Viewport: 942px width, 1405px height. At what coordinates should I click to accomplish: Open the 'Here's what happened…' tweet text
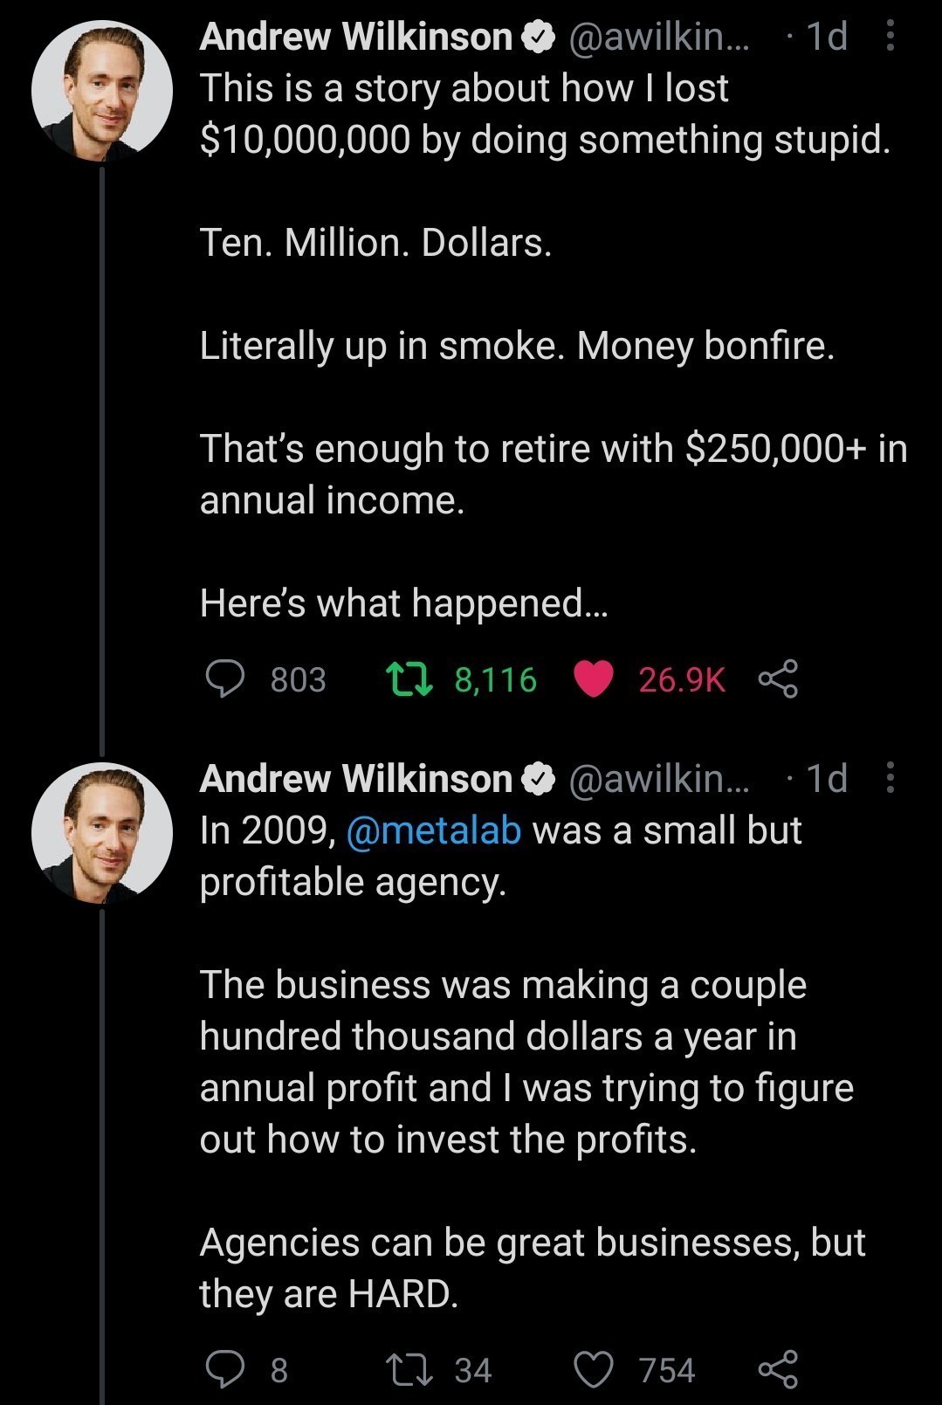point(403,603)
